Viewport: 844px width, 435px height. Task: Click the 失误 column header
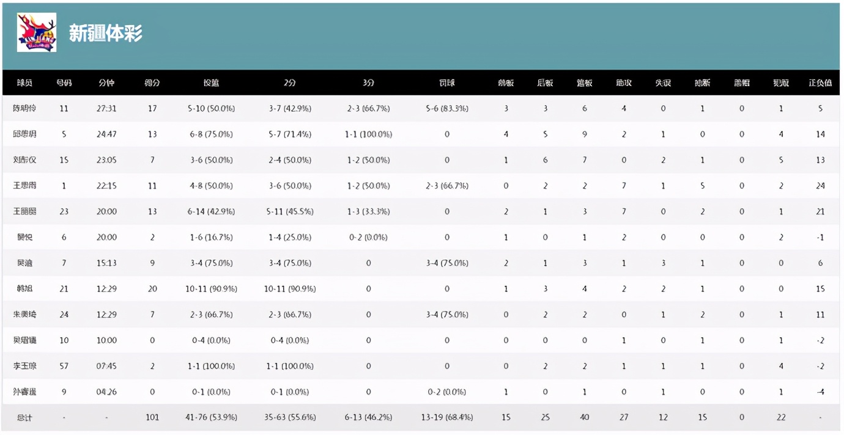click(x=663, y=83)
